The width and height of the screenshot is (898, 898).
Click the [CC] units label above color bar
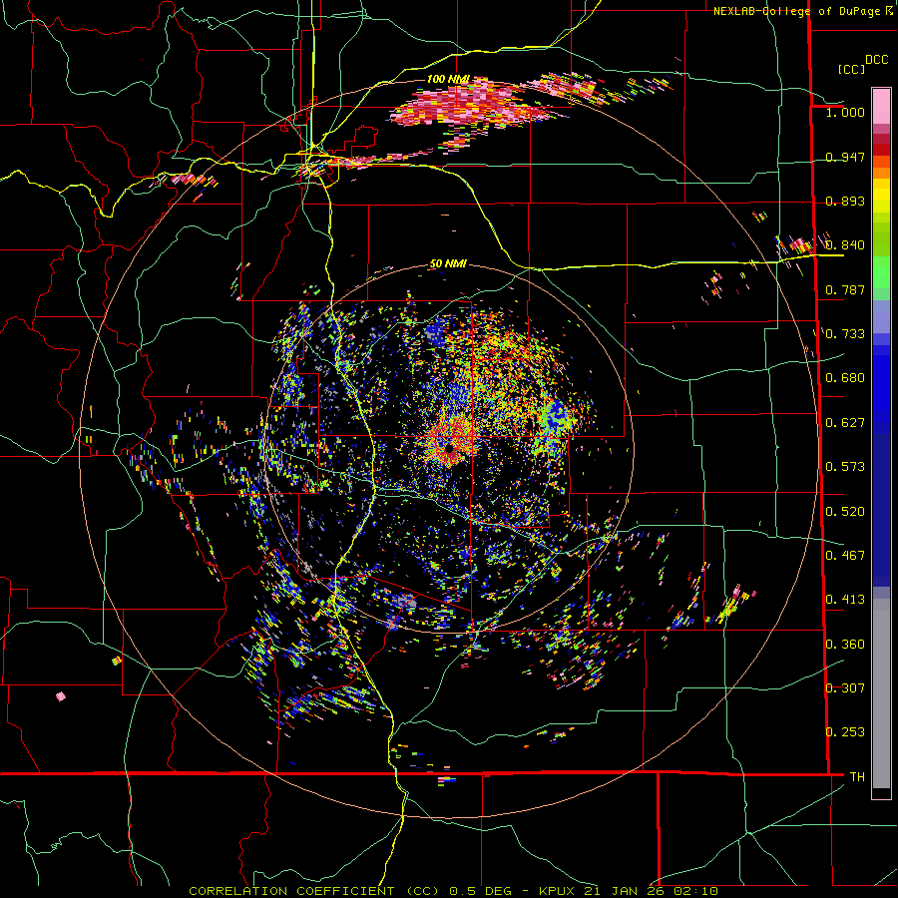click(851, 69)
